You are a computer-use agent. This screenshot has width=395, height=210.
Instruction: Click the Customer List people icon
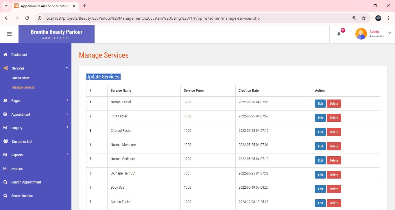click(x=5, y=141)
